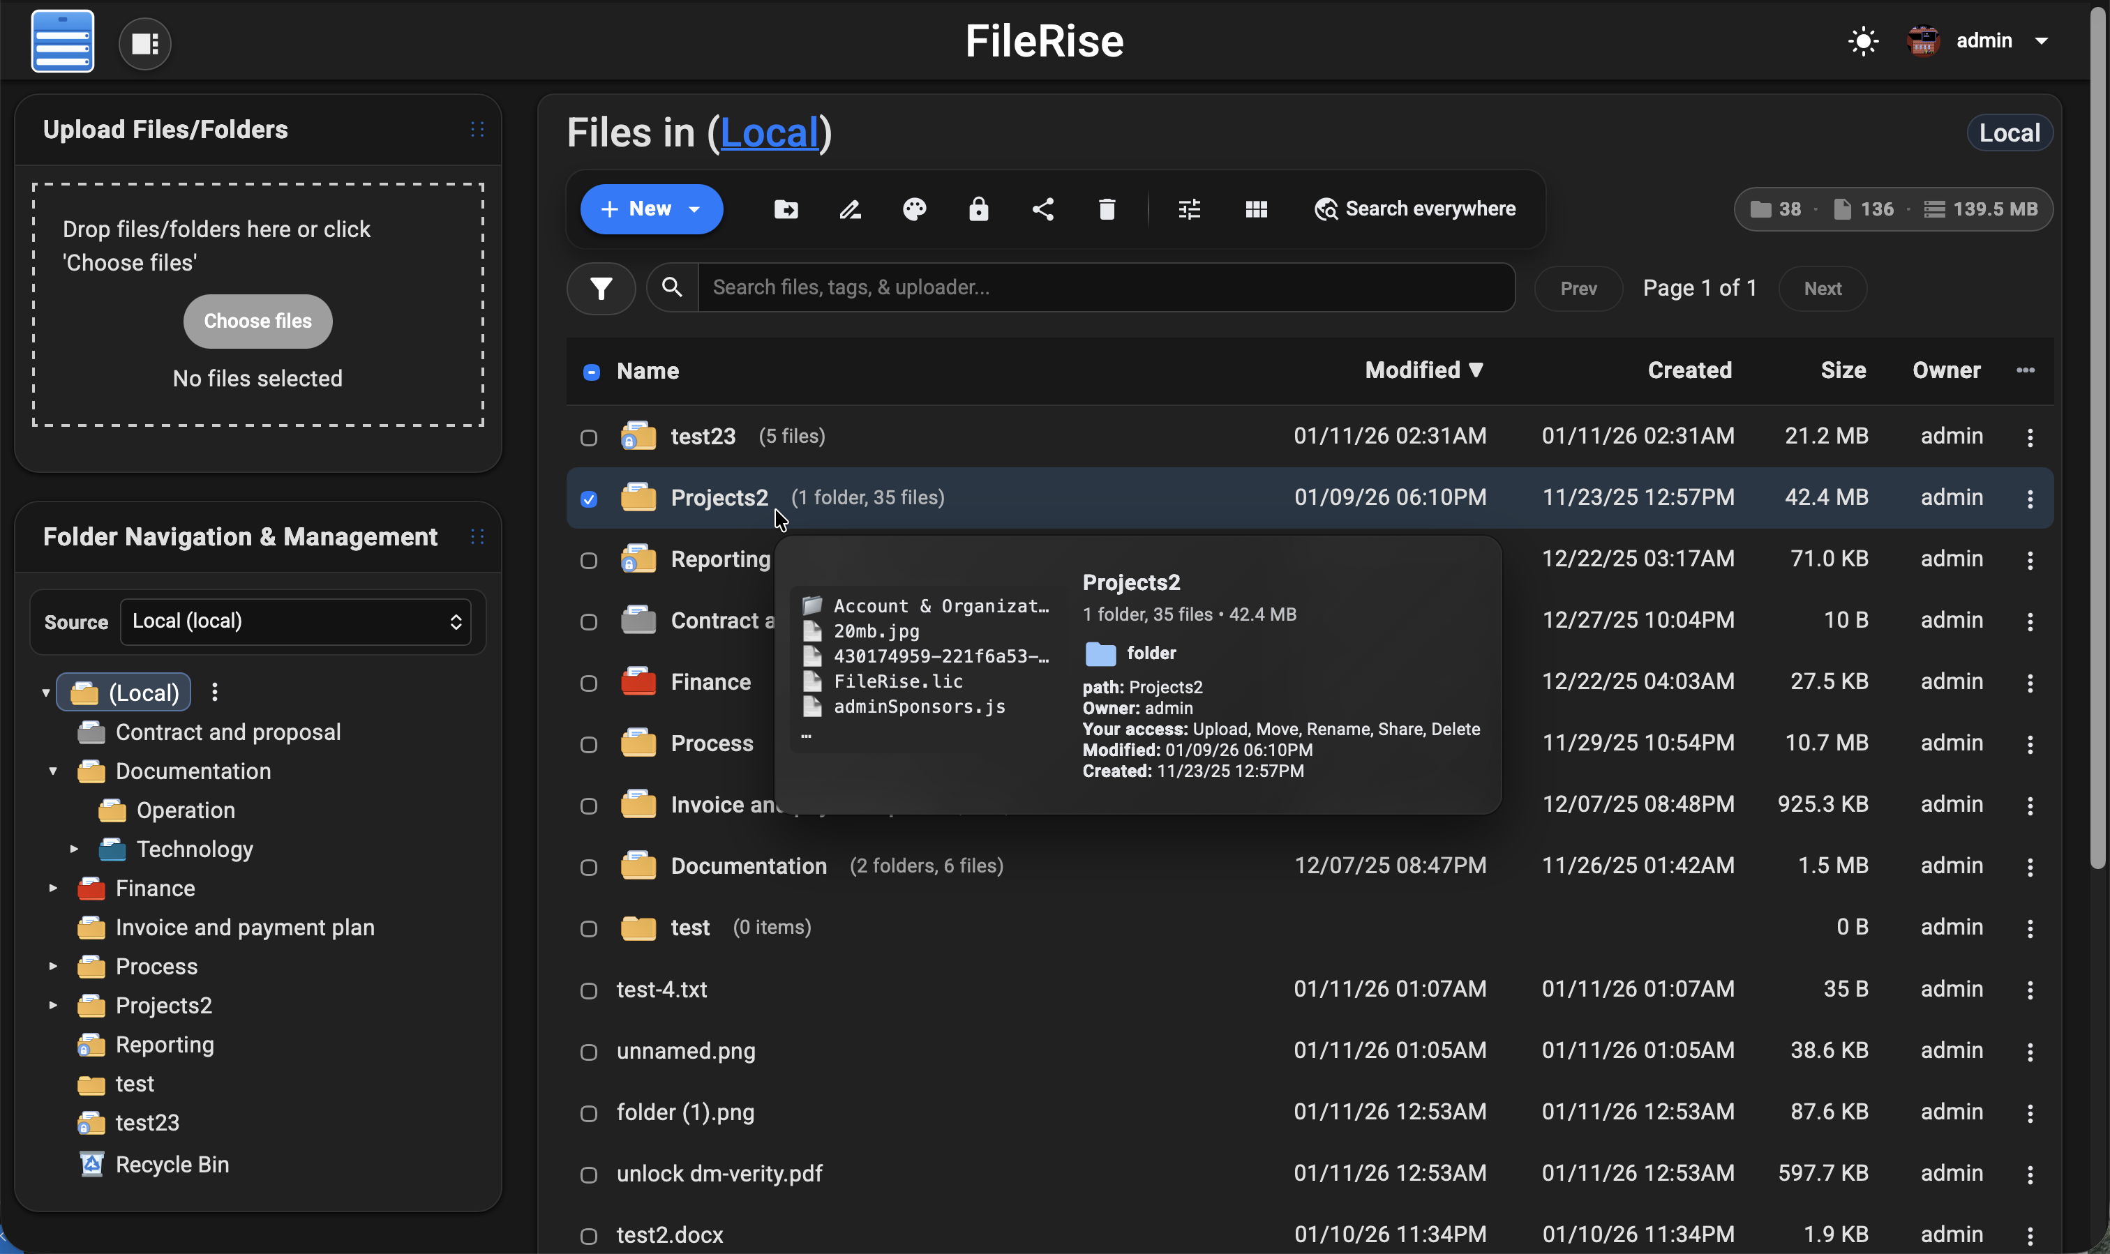
Task: Click the Next pagination button
Action: coord(1822,288)
